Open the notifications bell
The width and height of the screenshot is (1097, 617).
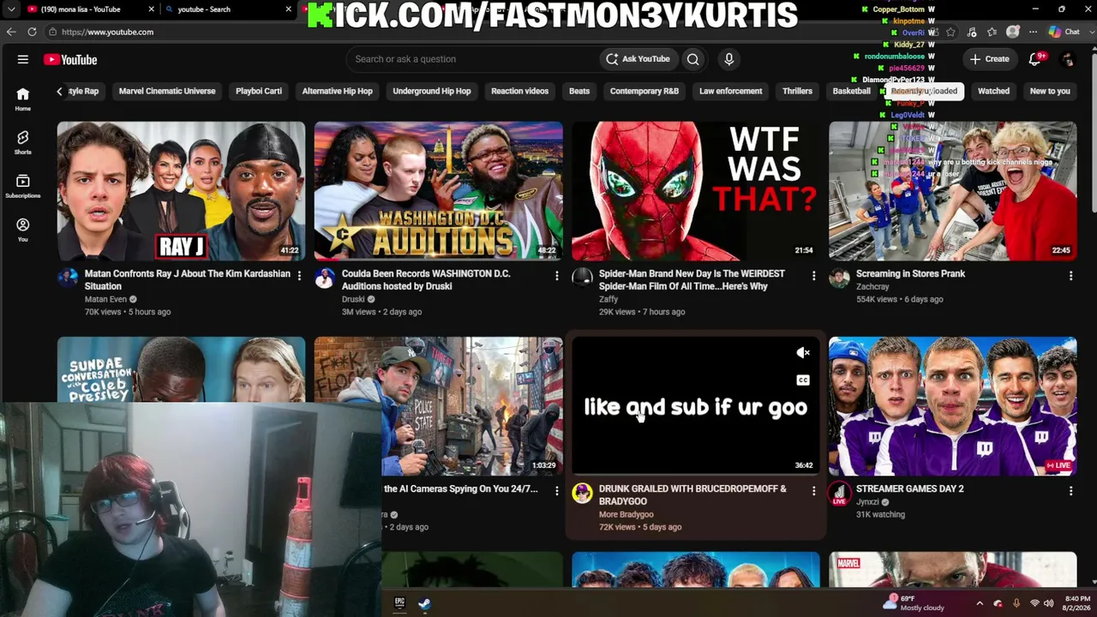click(x=1034, y=59)
